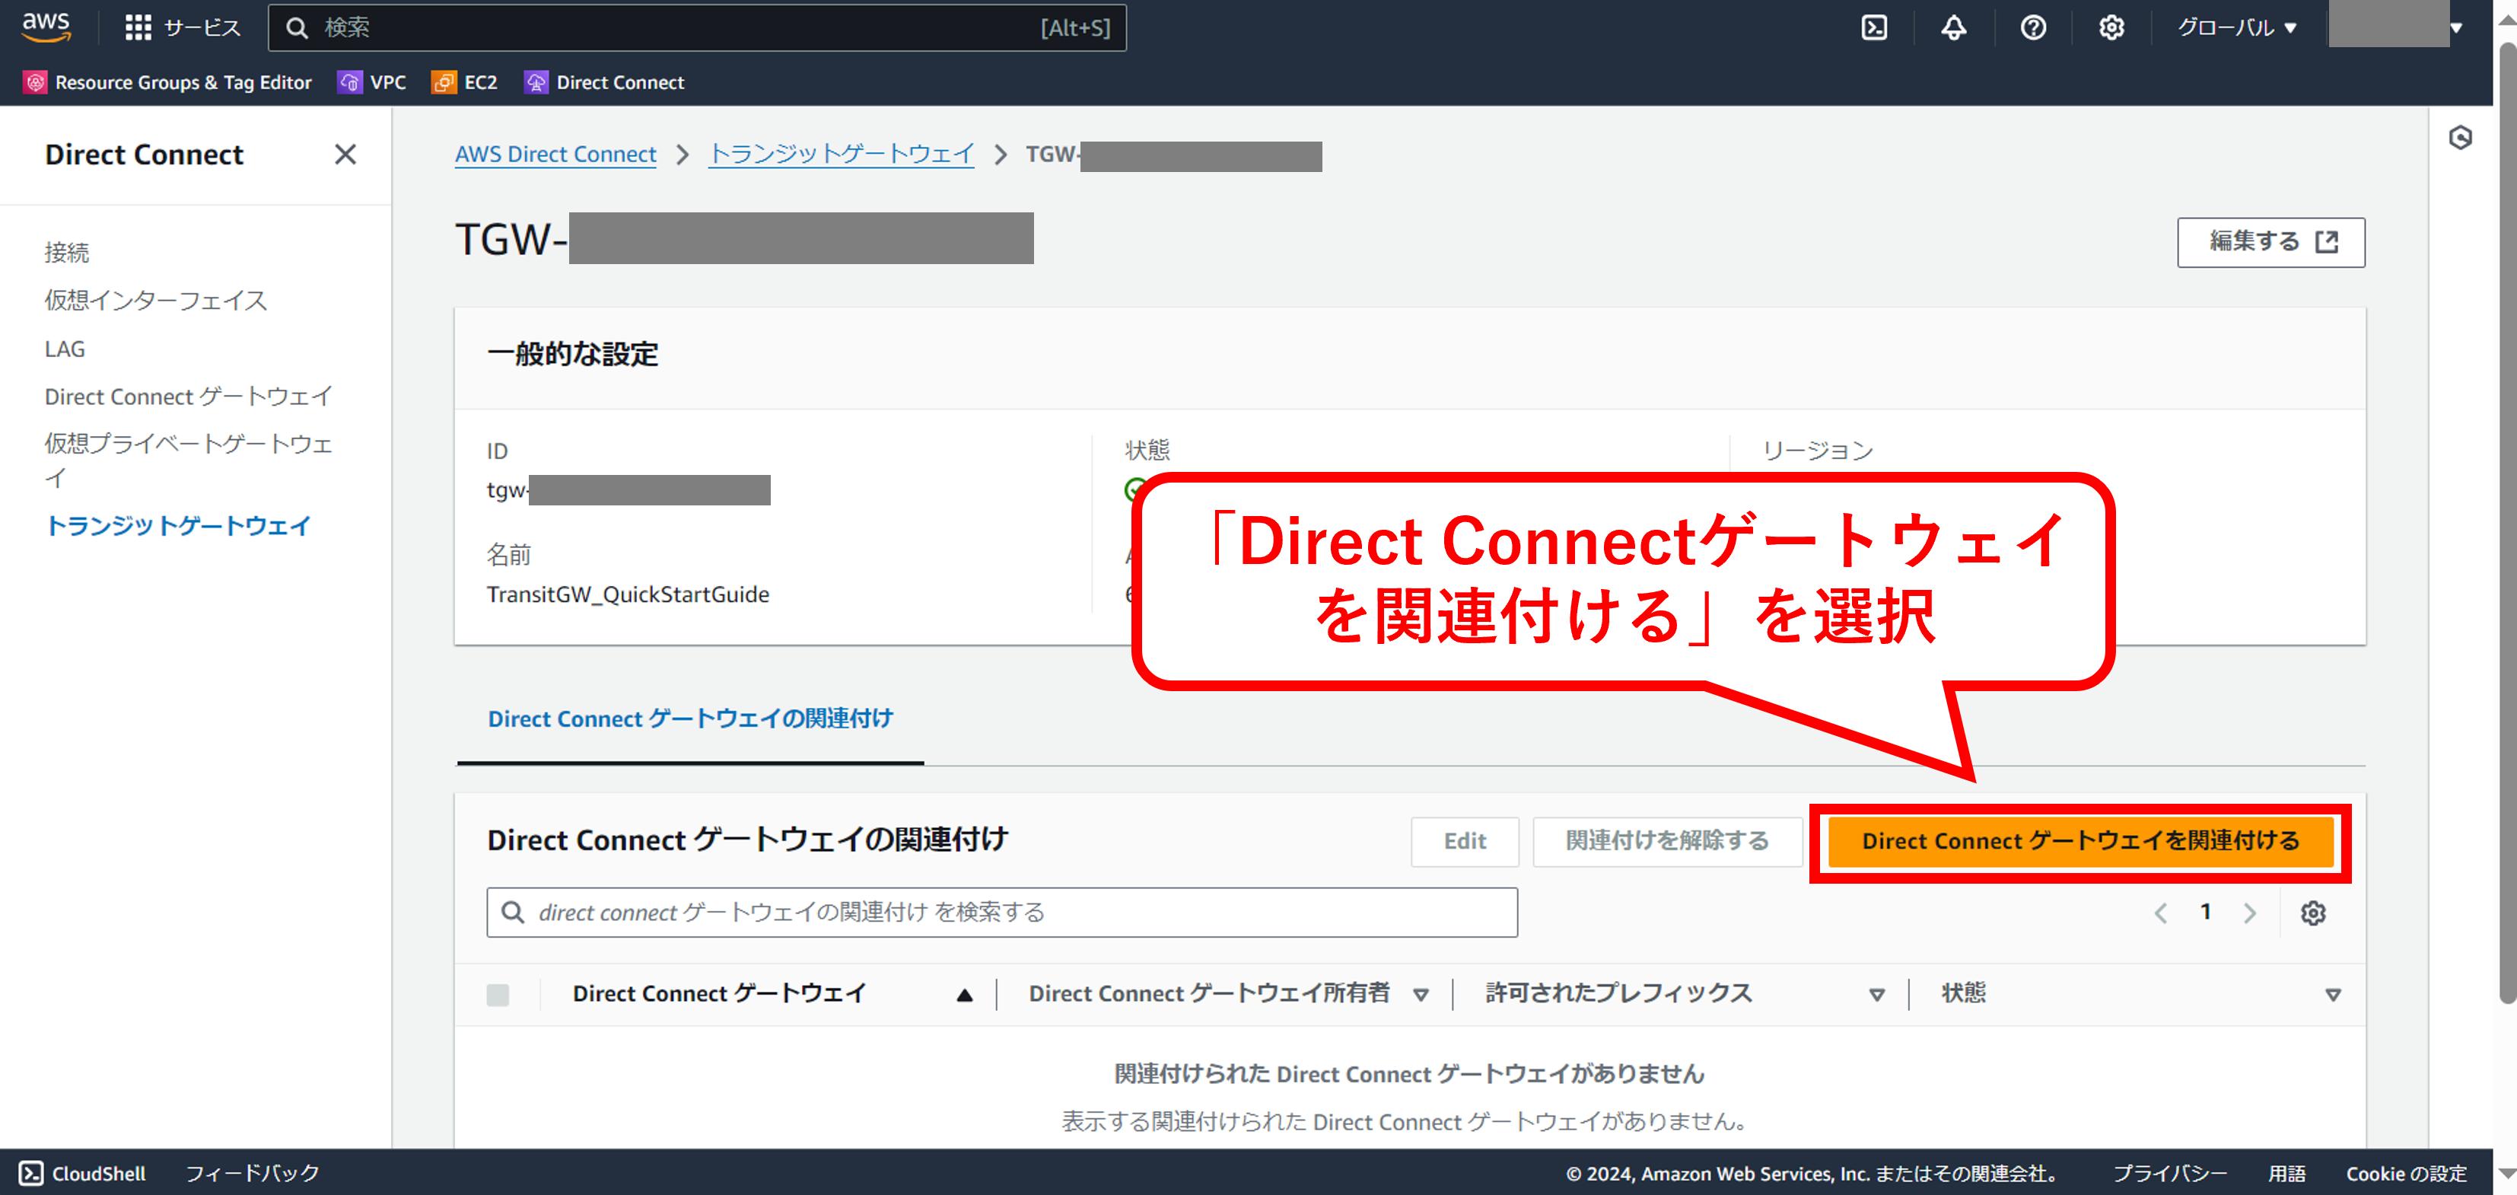2517x1195 pixels.
Task: Open settings gear in top navigation
Action: coord(2111,27)
